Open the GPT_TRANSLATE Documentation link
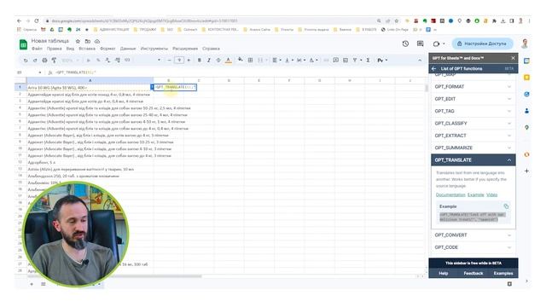546x307 pixels. (450, 195)
